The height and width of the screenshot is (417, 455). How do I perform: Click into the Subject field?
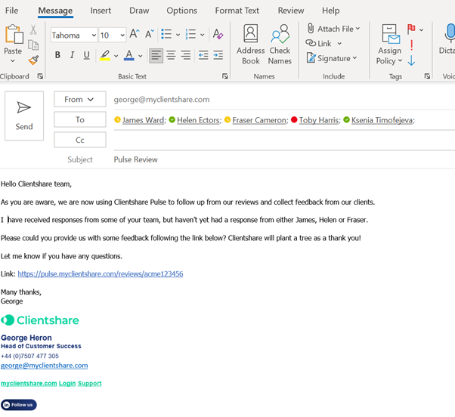point(284,159)
